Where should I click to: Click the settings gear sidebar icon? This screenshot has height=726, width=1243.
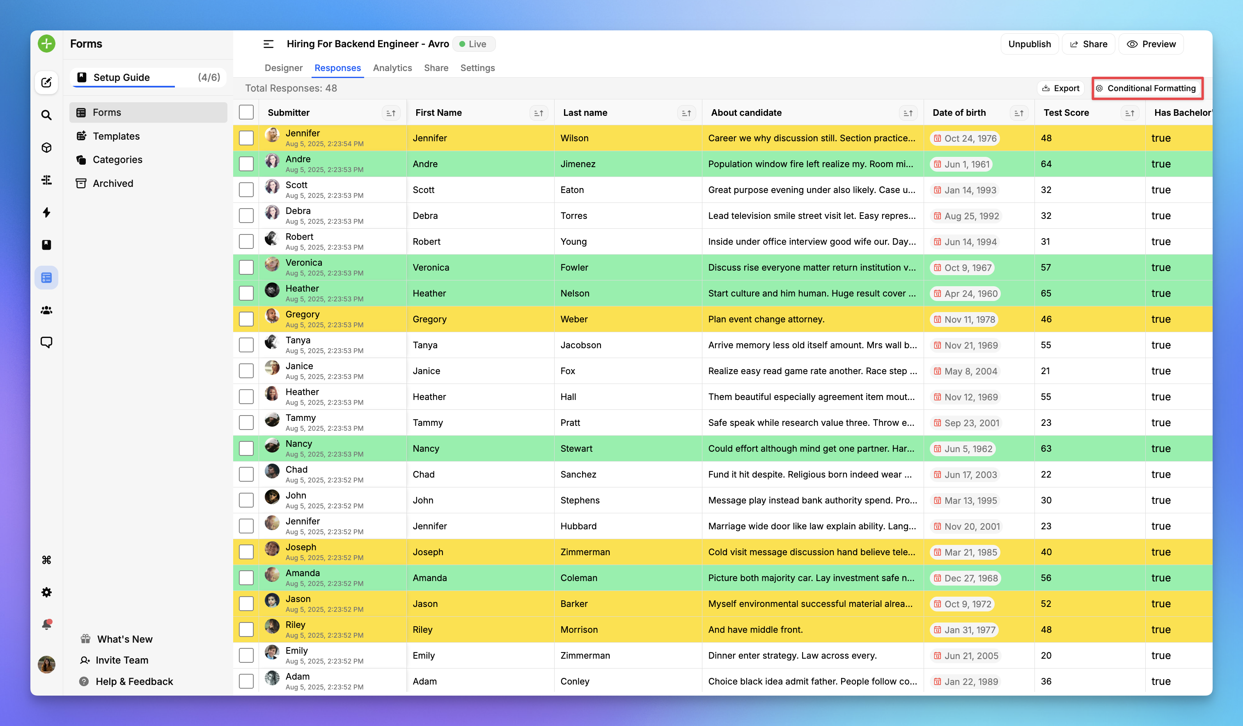46,592
